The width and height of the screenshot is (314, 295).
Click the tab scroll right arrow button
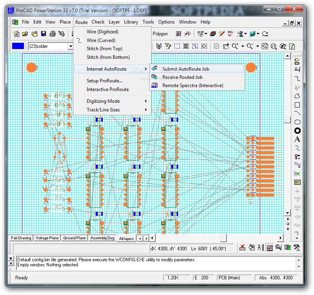tap(146, 239)
